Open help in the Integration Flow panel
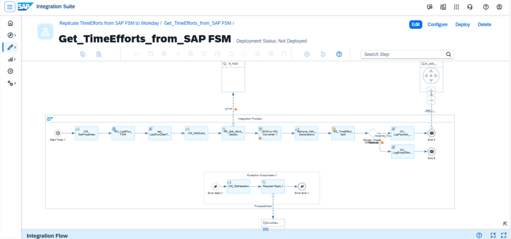The width and height of the screenshot is (511, 239). click(479, 235)
